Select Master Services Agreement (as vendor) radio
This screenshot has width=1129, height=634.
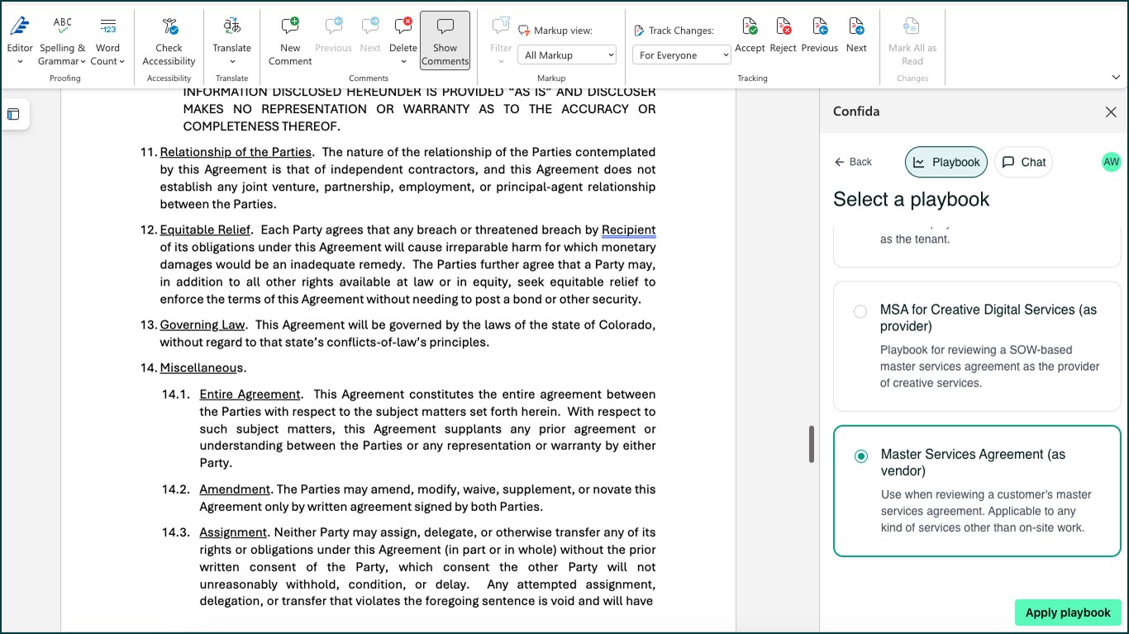[861, 456]
